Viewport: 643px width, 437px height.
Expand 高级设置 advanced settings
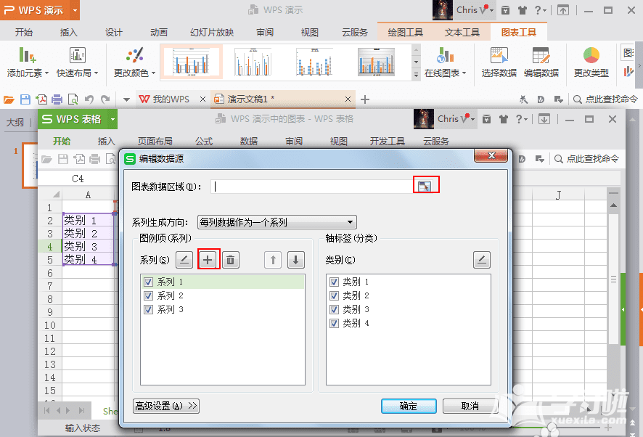[x=166, y=406]
